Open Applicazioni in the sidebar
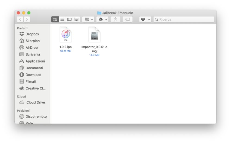The height and width of the screenshot is (143, 231). click(32, 61)
